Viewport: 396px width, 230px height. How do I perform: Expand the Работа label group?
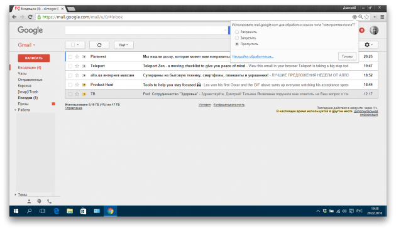(16, 110)
